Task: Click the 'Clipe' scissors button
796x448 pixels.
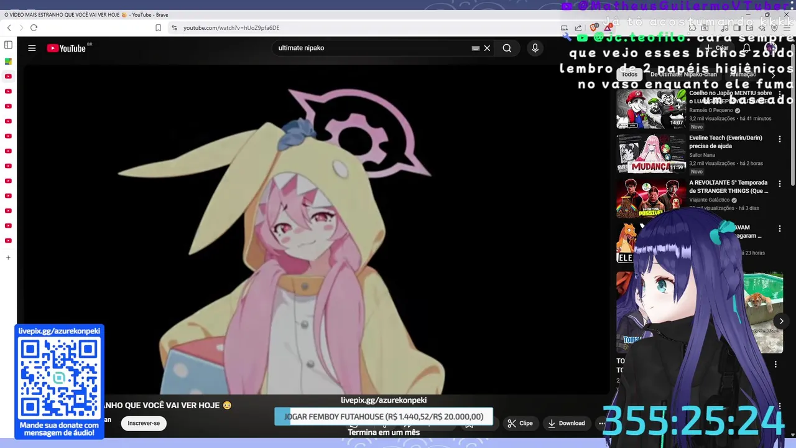Action: click(x=521, y=423)
